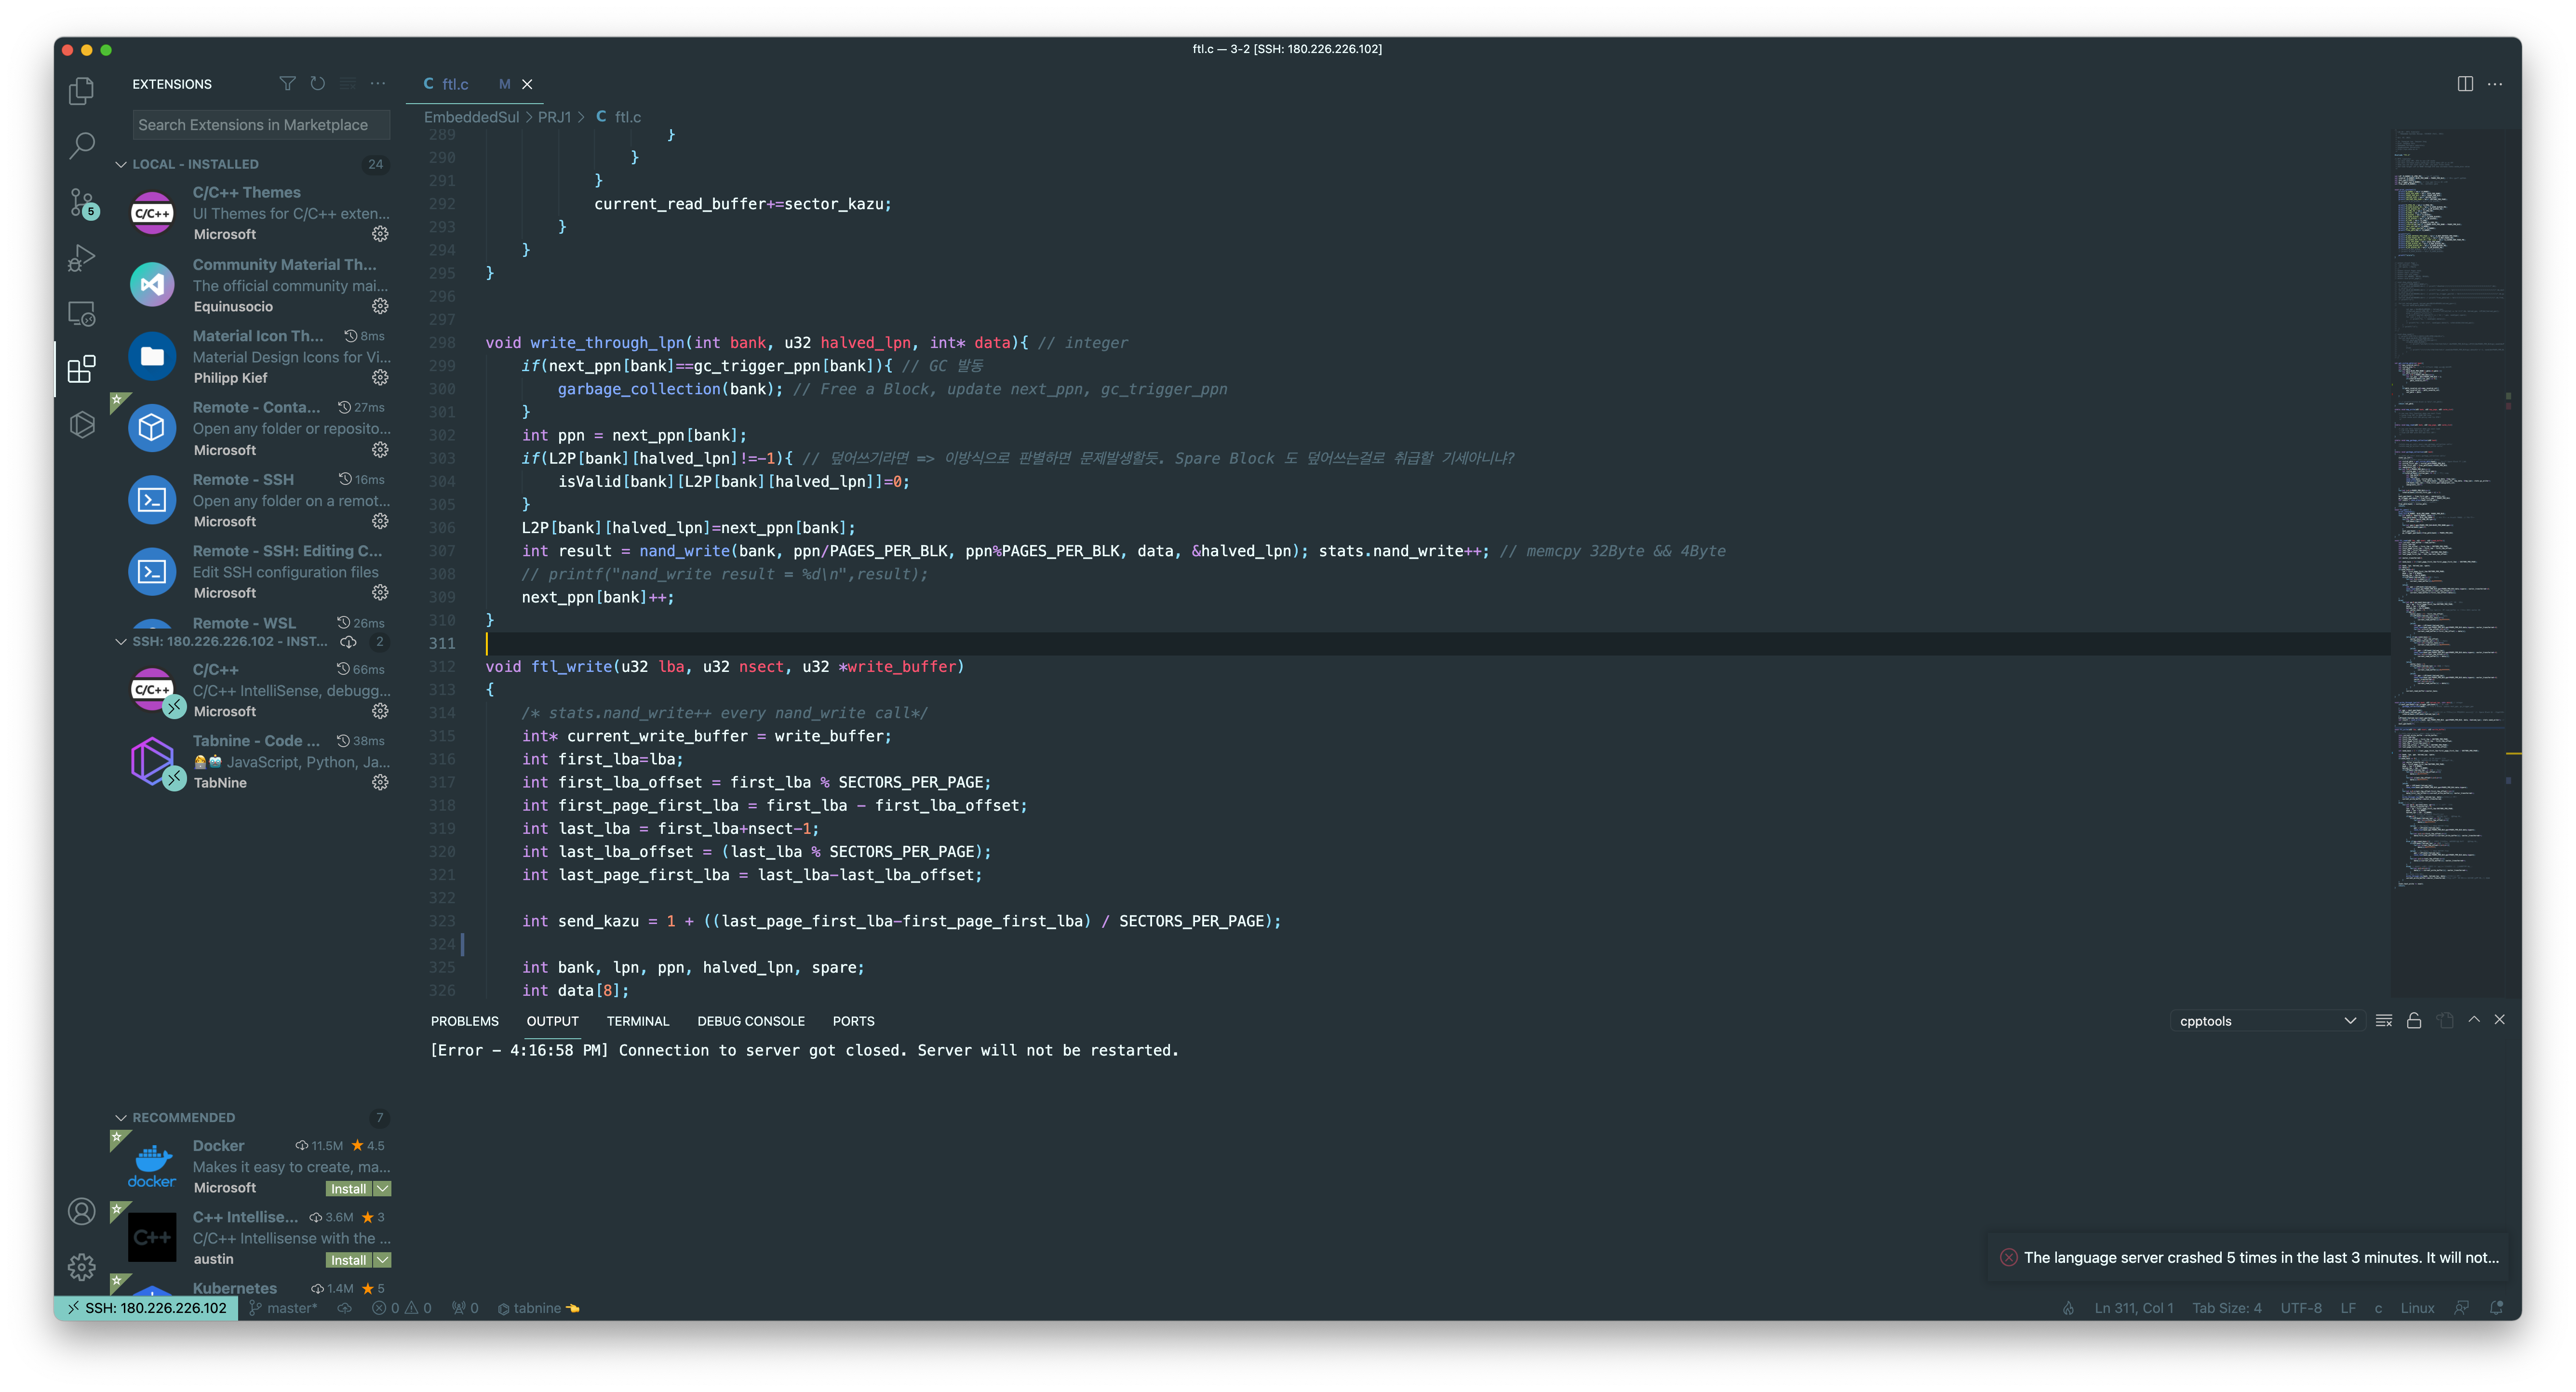2576x1392 pixels.
Task: Install remote extensions cloud icon in SSH section
Action: click(x=348, y=642)
